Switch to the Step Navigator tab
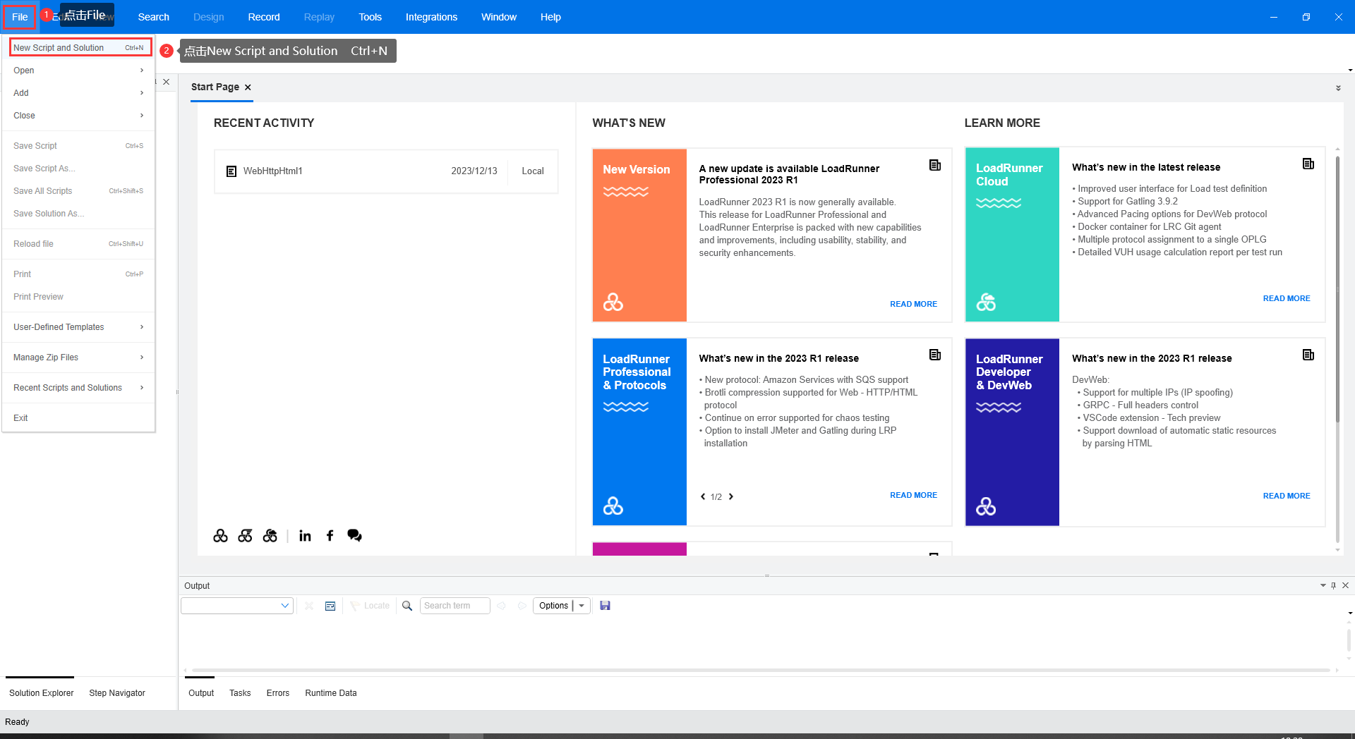Image resolution: width=1355 pixels, height=739 pixels. pos(117,693)
